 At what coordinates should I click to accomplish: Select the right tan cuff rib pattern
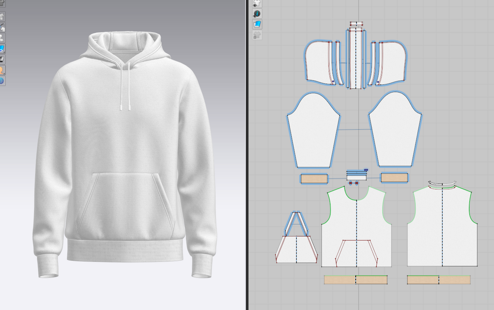394,177
